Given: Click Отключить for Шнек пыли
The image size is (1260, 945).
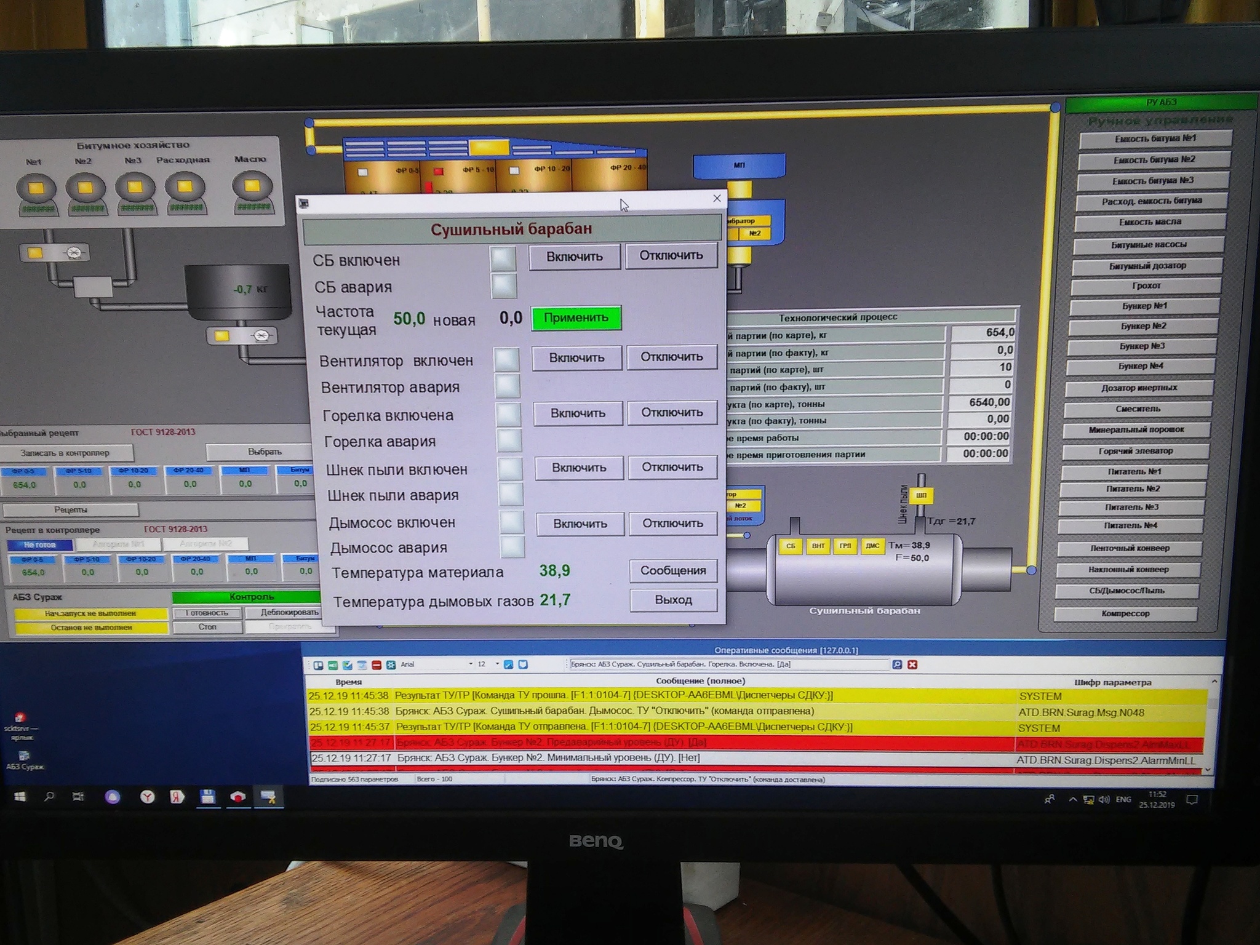Looking at the screenshot, I should (672, 468).
